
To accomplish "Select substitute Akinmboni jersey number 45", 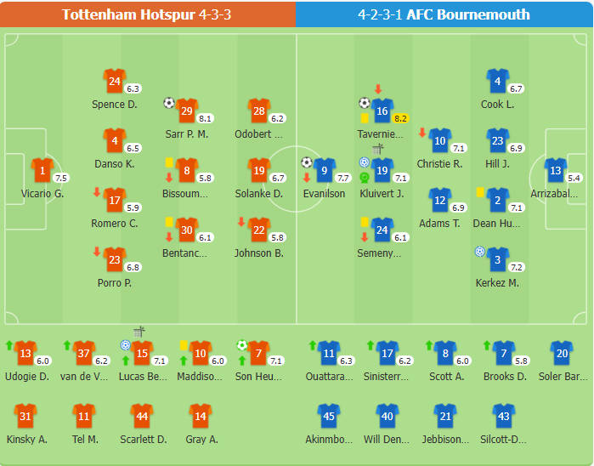I will click(329, 417).
